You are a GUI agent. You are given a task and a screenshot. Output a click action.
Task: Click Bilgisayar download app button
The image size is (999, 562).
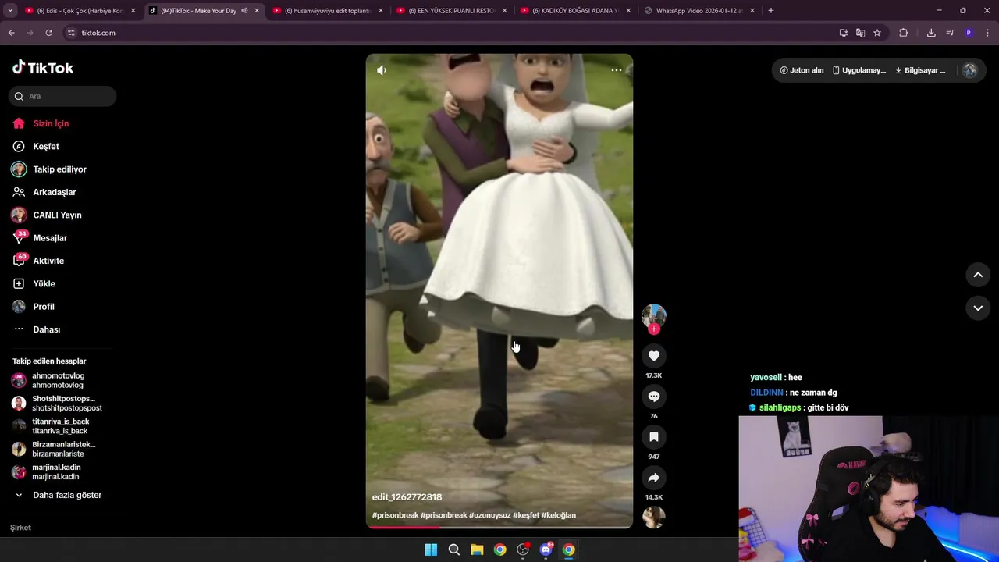click(920, 70)
